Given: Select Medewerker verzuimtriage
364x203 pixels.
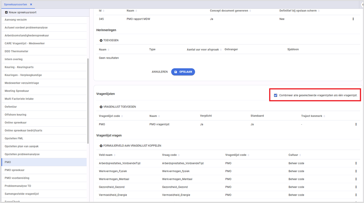Looking at the screenshot, I should click(44, 83).
